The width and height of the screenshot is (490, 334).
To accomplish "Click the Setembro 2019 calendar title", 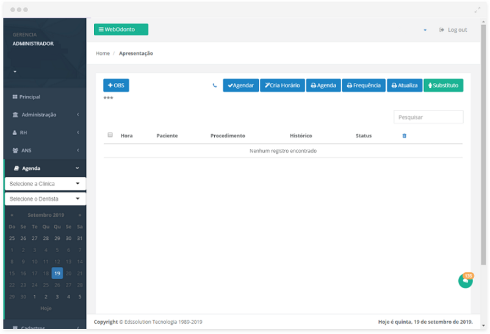I will 46,215.
